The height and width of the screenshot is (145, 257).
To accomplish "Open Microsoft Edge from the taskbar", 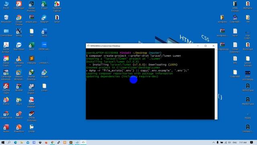I will pos(15,142).
